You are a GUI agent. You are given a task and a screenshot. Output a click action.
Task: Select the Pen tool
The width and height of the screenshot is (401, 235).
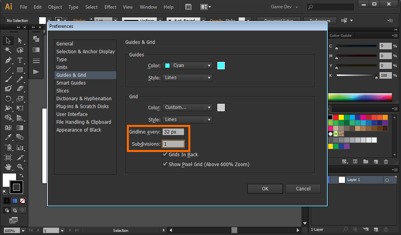coord(8,60)
